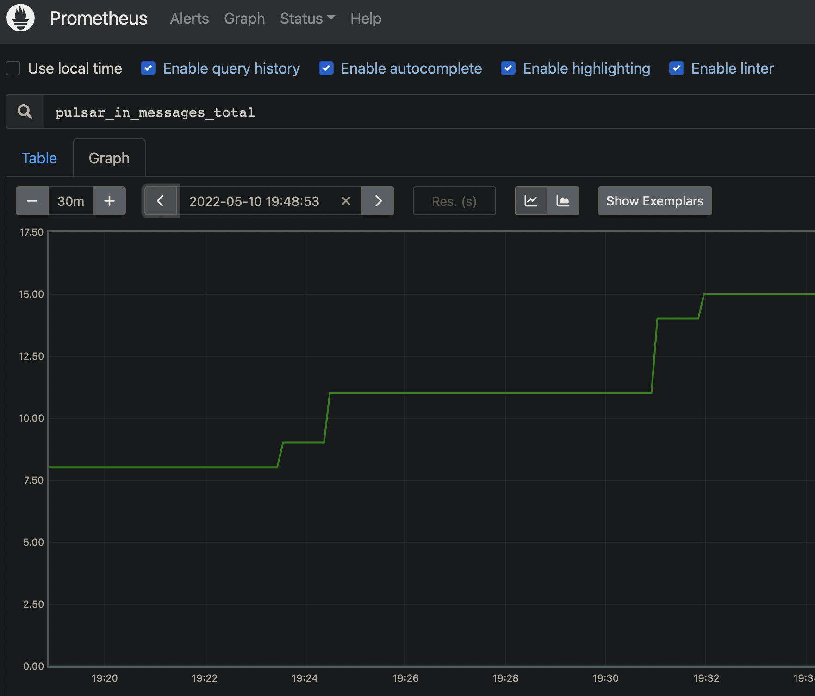Click inside the Res. (s) input field

(x=454, y=201)
